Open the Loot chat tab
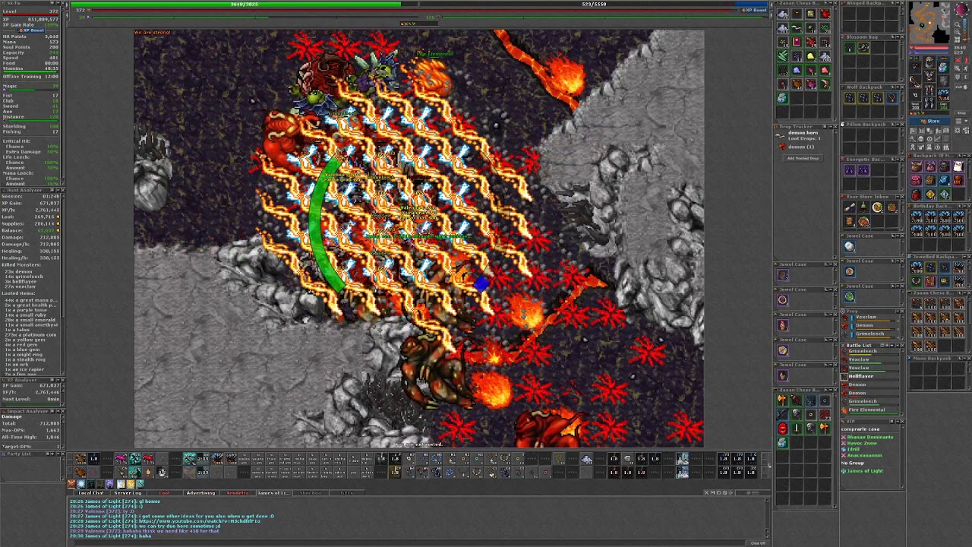 point(165,493)
